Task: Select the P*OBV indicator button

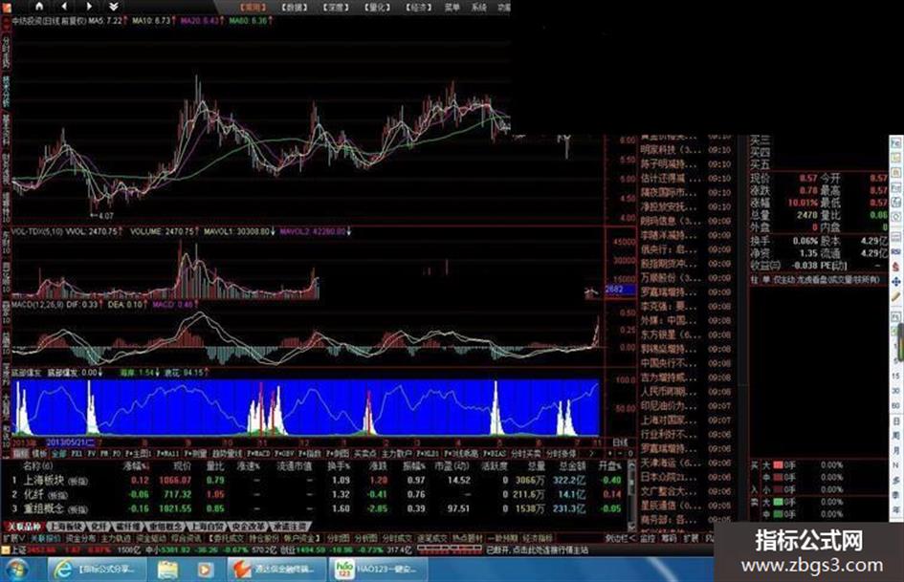Action: tap(284, 454)
